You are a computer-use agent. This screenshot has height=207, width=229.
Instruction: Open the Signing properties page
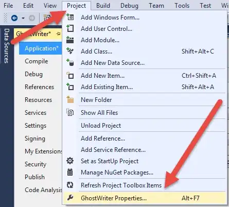(35, 139)
